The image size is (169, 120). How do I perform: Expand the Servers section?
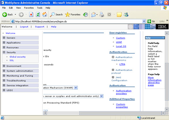tap(4, 38)
